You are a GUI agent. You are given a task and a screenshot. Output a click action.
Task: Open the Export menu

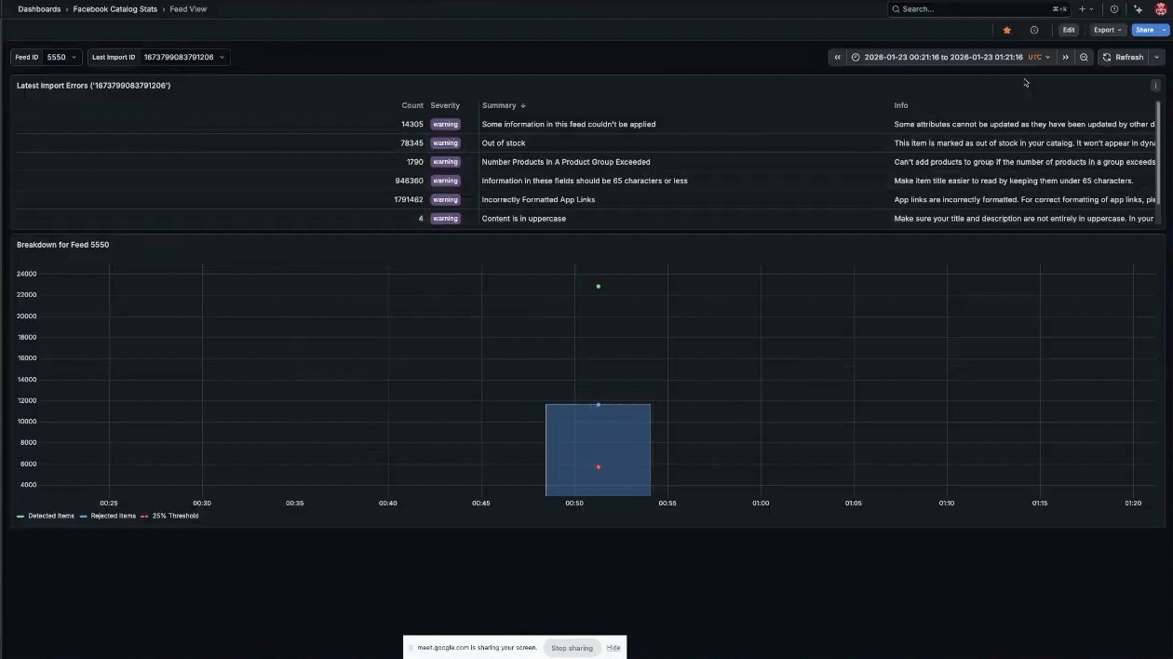point(1107,30)
